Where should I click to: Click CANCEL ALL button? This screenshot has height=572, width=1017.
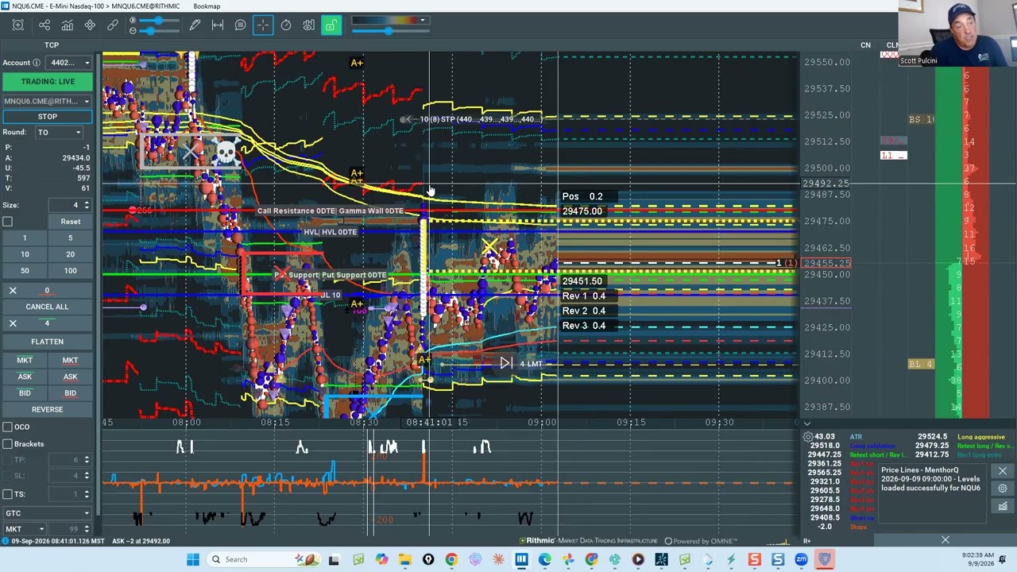coord(47,307)
